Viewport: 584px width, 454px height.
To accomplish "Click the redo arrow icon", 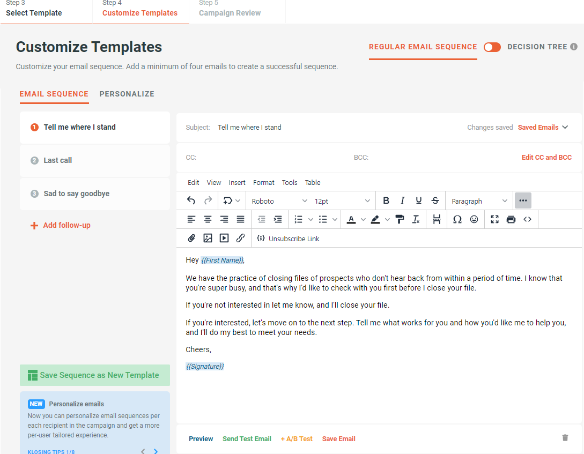I will coord(208,201).
